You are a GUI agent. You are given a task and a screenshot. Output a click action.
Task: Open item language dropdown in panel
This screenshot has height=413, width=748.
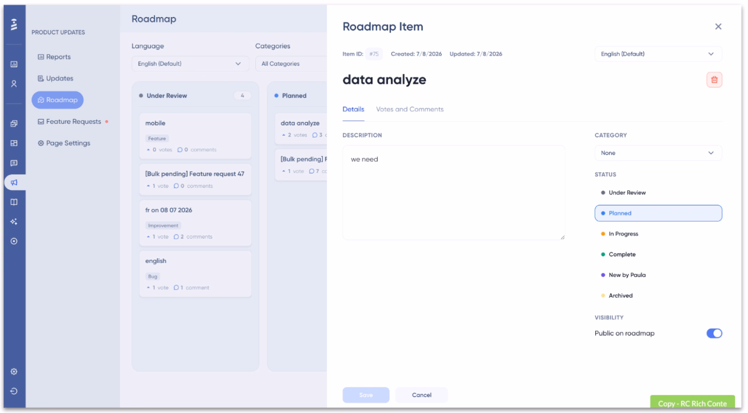coord(658,54)
